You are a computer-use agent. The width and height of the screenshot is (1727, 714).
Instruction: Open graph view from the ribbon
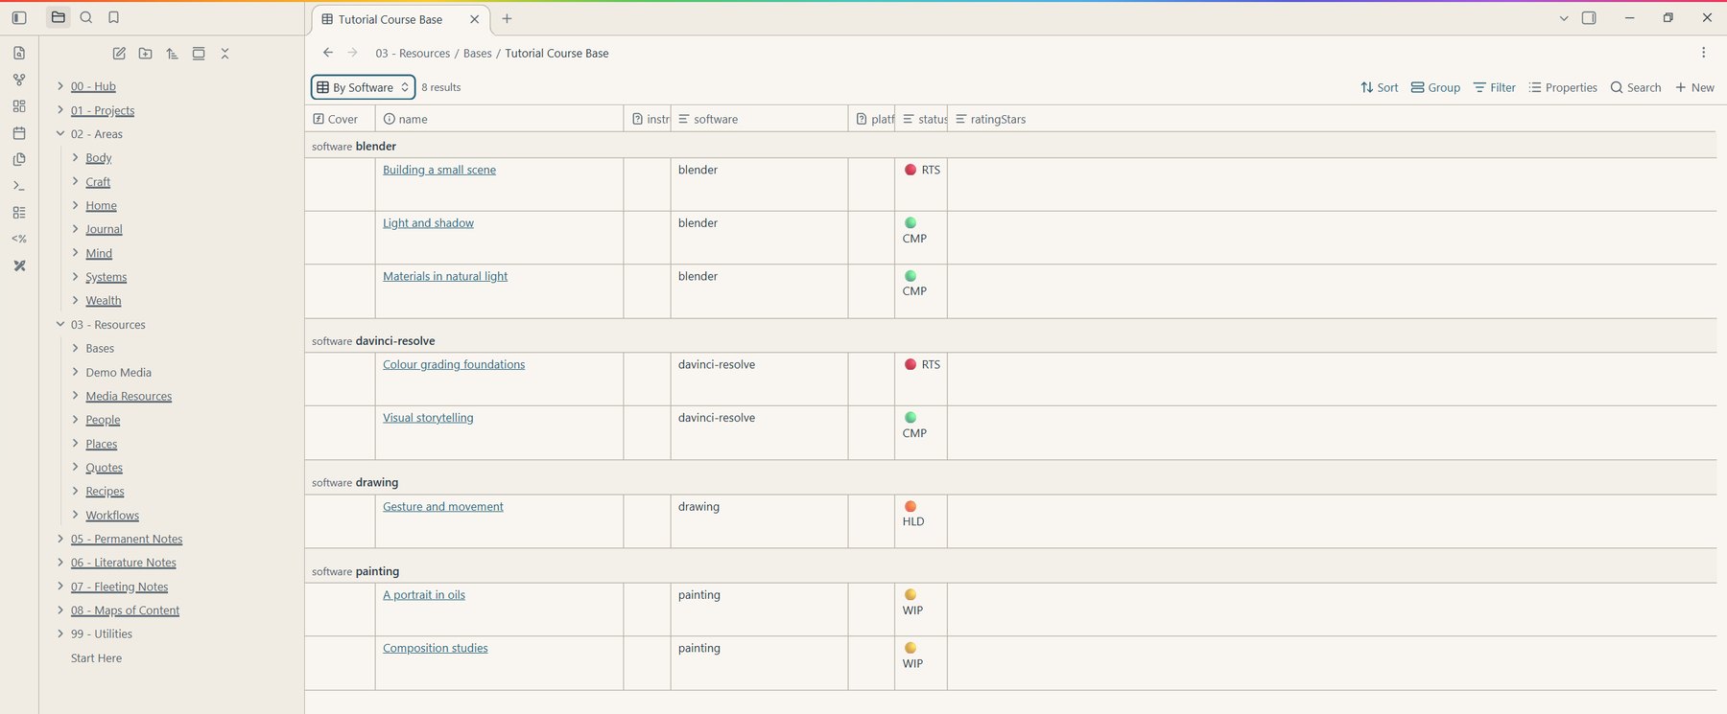19,80
